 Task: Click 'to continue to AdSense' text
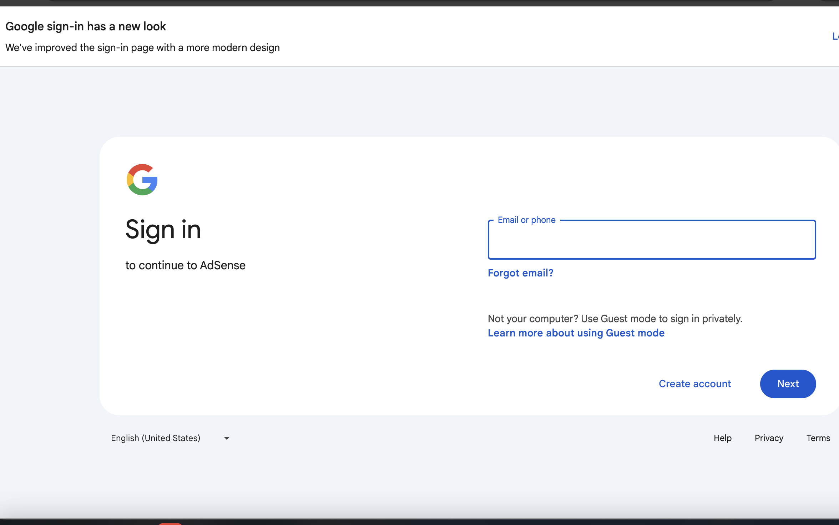tap(185, 265)
